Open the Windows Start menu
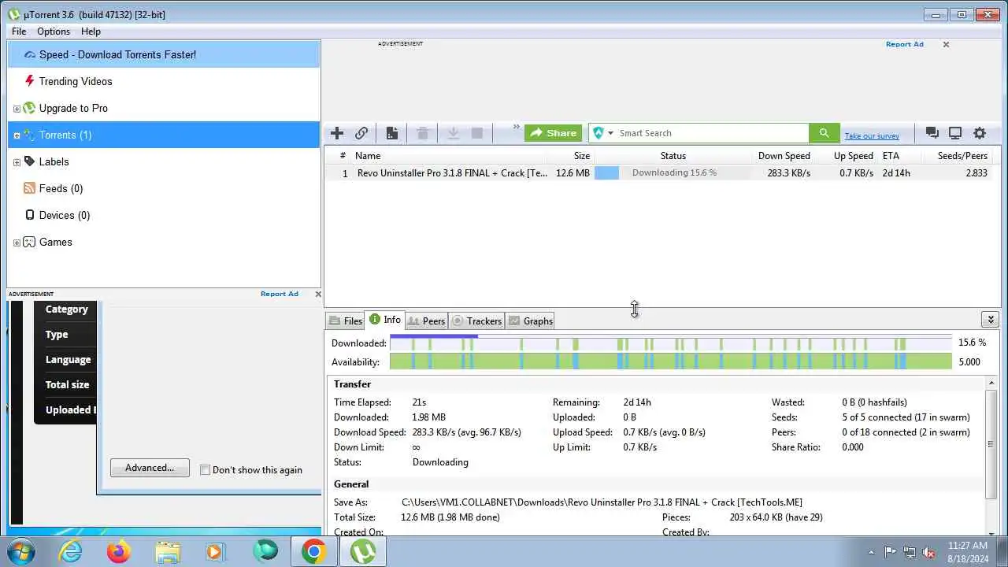This screenshot has height=567, width=1008. pyautogui.click(x=19, y=552)
